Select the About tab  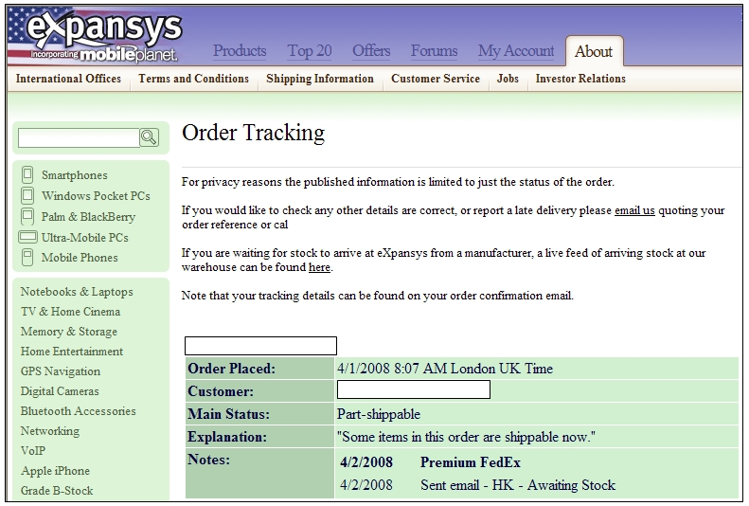coord(594,51)
